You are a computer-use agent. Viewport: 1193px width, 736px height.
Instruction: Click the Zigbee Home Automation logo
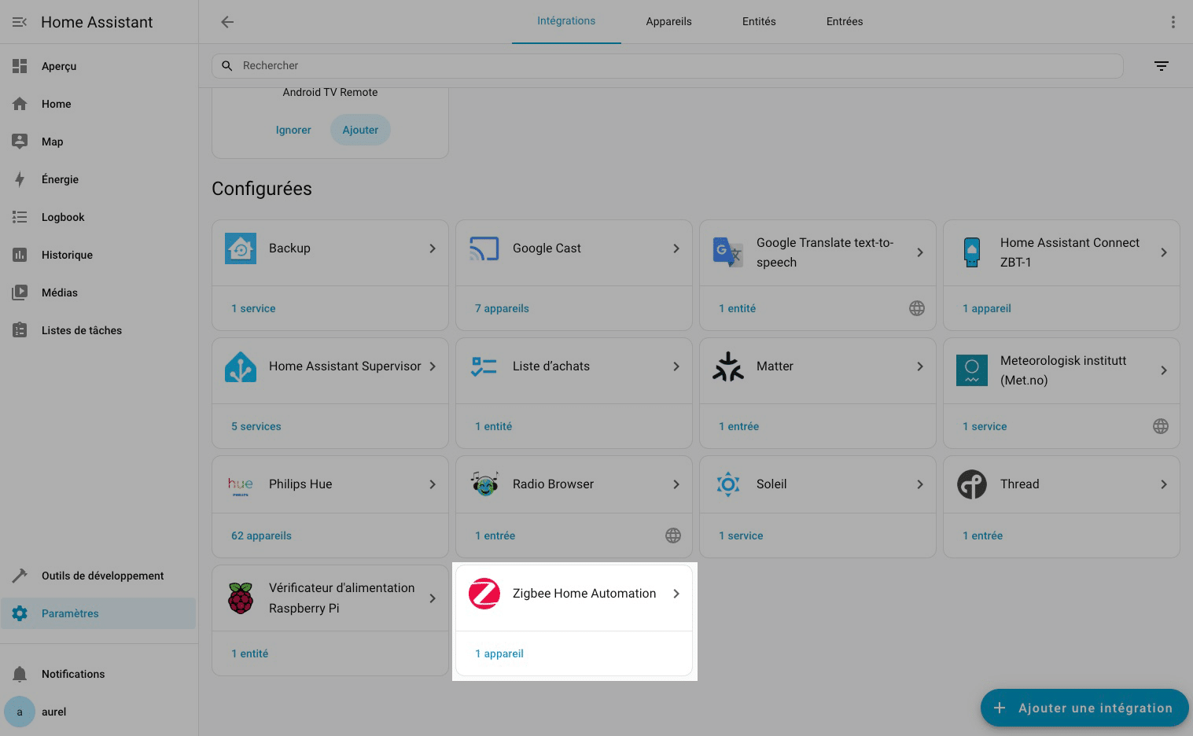[x=484, y=594]
